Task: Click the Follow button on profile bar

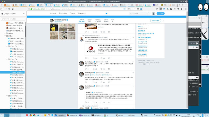Action: coord(155,20)
